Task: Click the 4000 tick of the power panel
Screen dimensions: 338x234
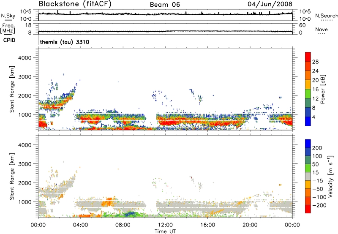Action: 25,58
